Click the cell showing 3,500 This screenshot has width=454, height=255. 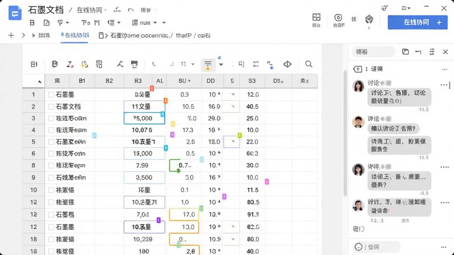pyautogui.click(x=144, y=178)
